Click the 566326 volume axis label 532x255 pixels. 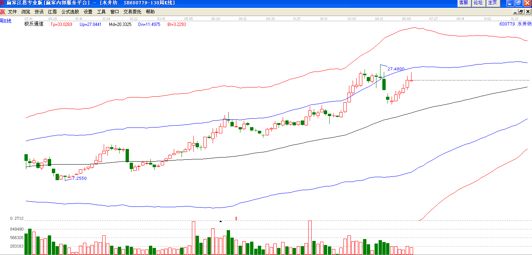click(17, 238)
